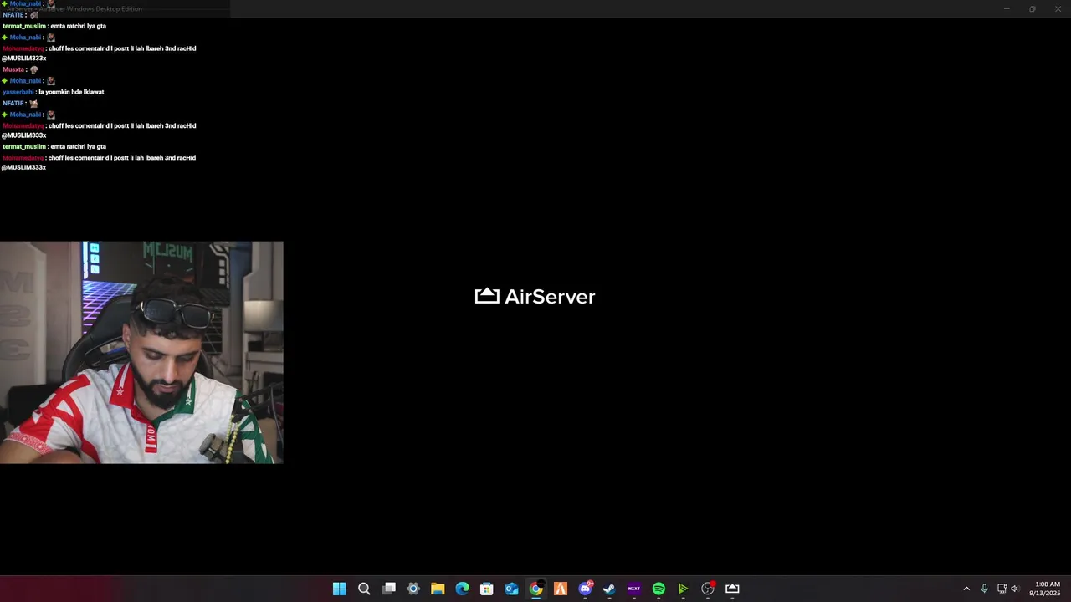This screenshot has height=602, width=1071.
Task: Open the orange FACEIT taskbar icon
Action: 561,589
